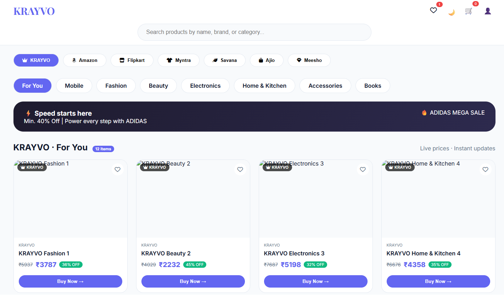This screenshot has width=504, height=295.
Task: Click the KRAYVO Beauty 2 product title
Action: [x=166, y=253]
